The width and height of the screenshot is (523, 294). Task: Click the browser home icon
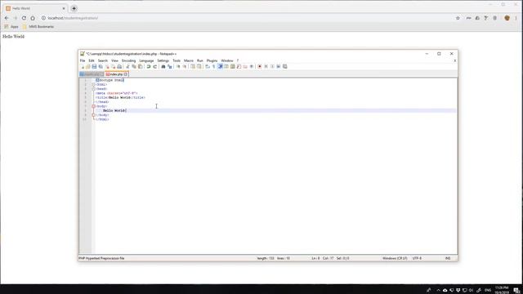[33, 18]
